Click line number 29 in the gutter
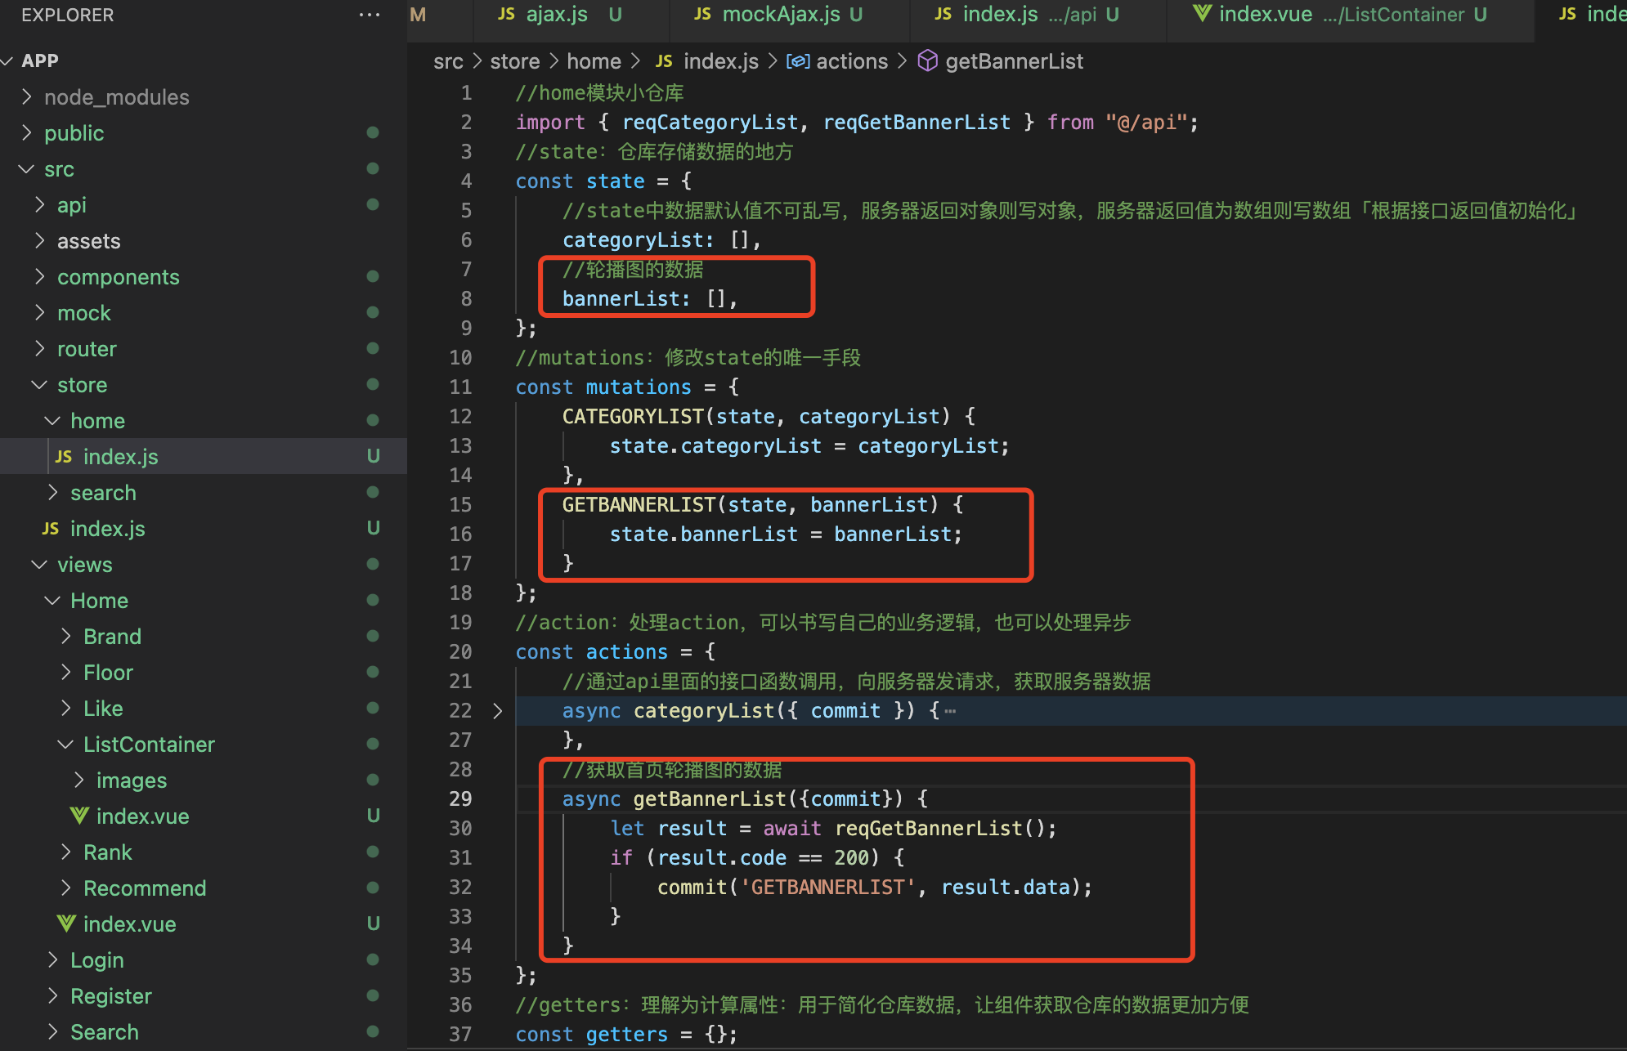This screenshot has height=1051, width=1627. (460, 798)
